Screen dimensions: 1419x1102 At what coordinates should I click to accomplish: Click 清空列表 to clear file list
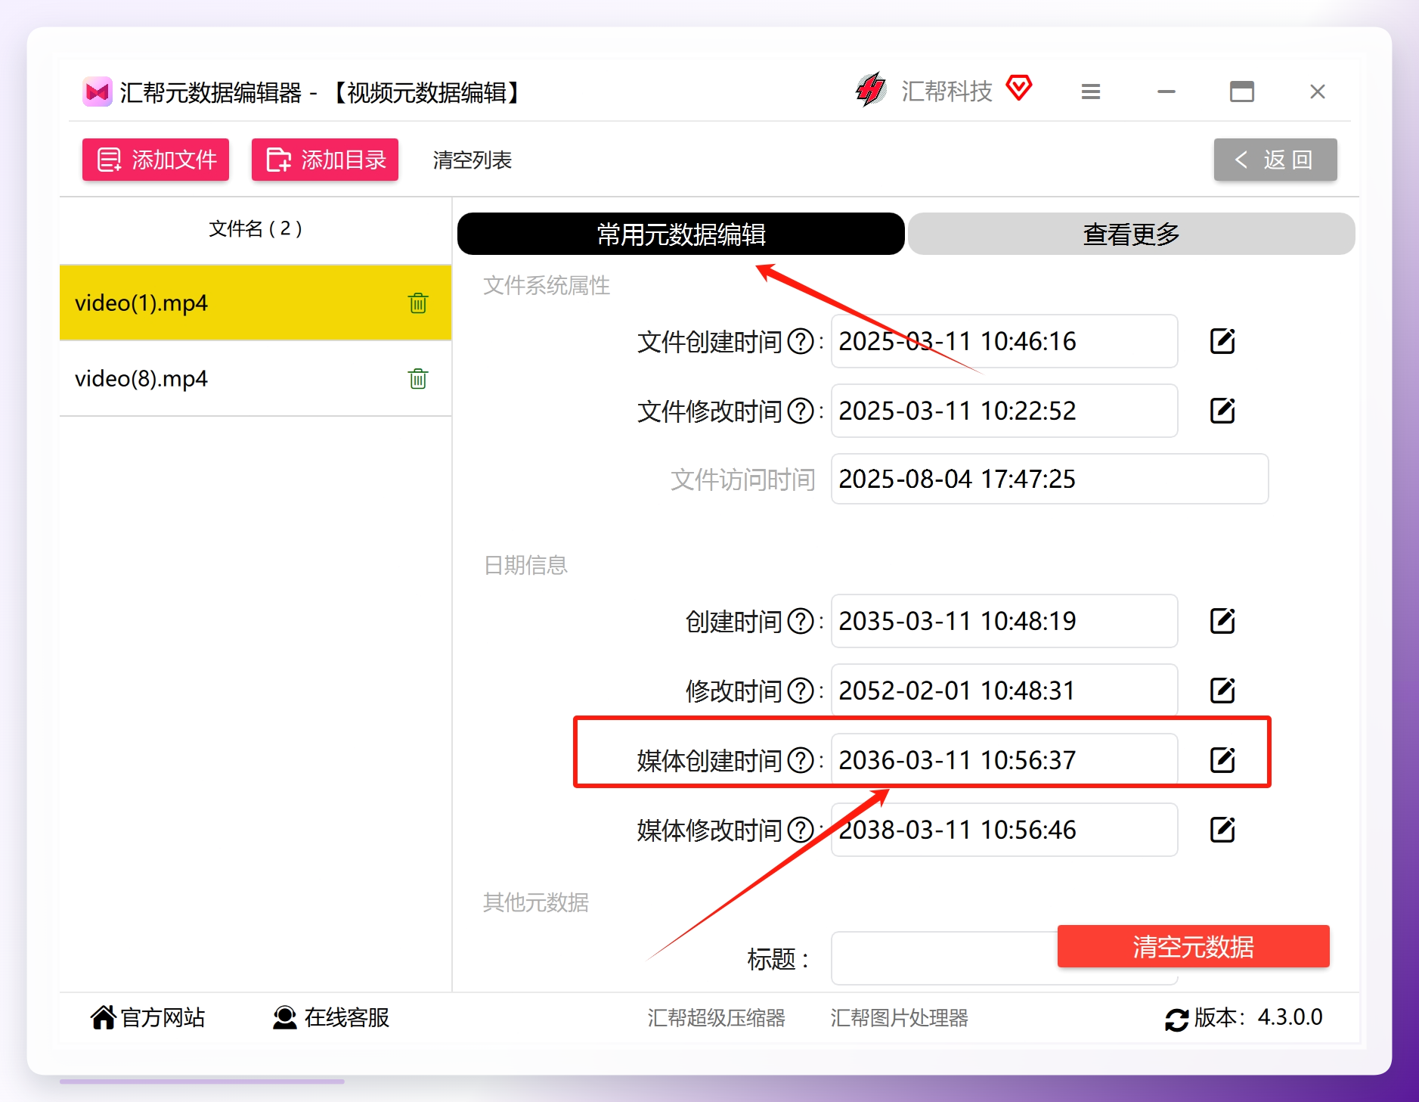tap(472, 160)
